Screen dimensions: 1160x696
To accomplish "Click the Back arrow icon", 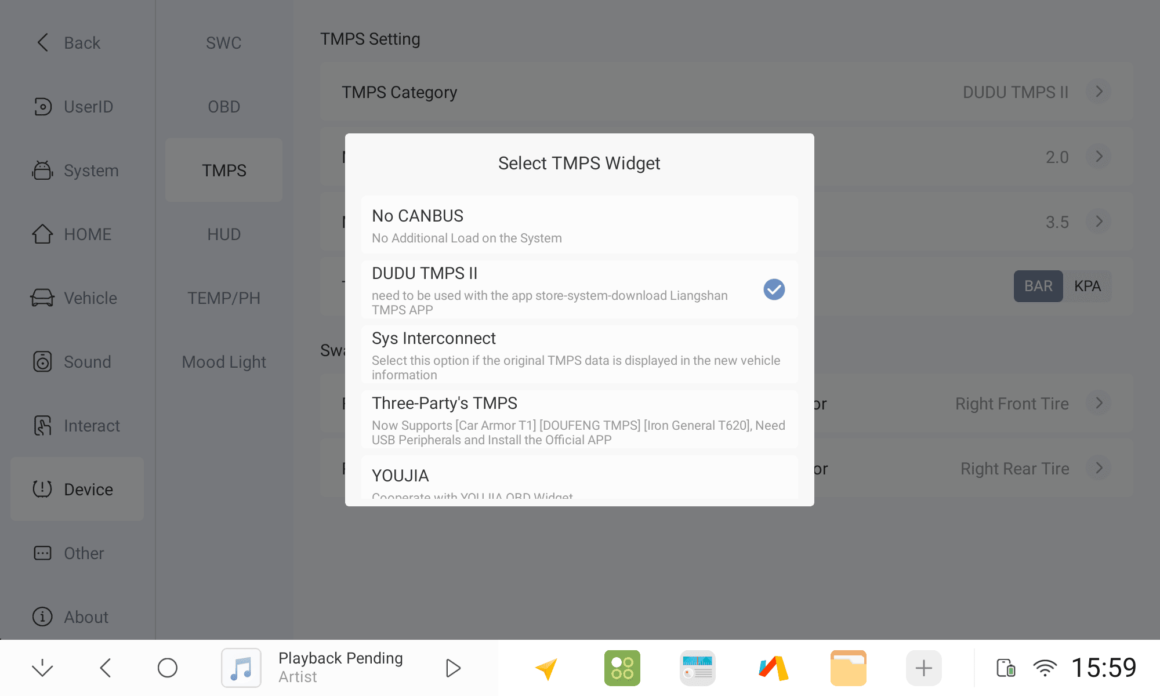I will point(43,42).
